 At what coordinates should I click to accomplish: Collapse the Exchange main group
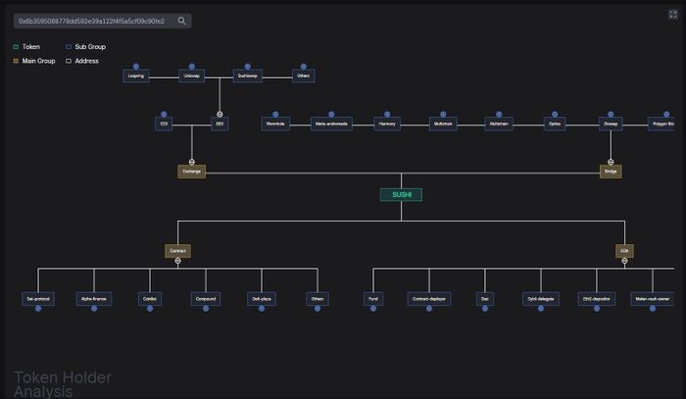coord(192,162)
